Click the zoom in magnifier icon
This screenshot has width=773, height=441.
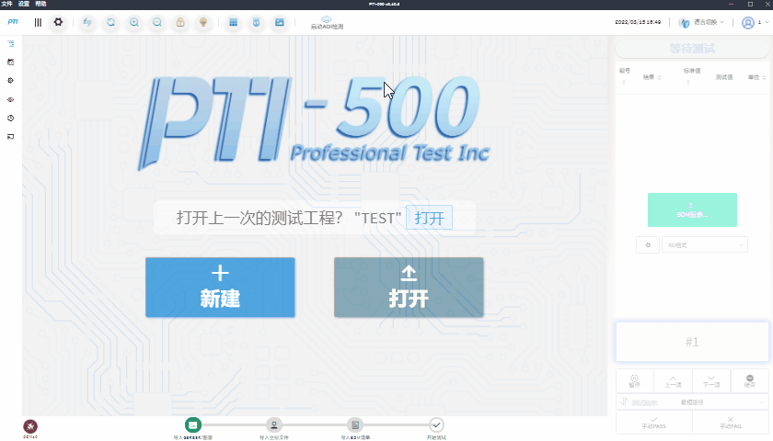pyautogui.click(x=134, y=23)
